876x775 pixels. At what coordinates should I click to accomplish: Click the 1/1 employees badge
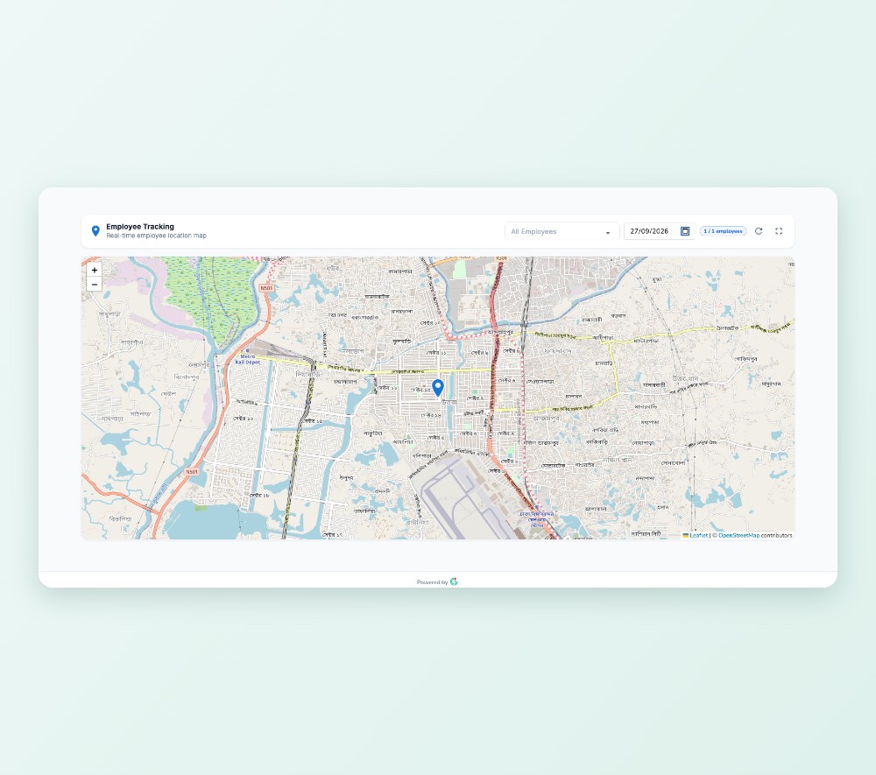(723, 231)
